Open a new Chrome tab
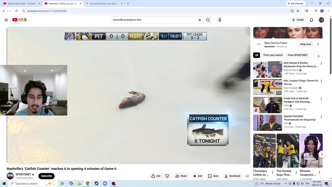Screen dimensions: 332x187 click(128, 4)
